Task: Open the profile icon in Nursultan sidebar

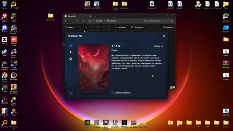Action: (71, 52)
